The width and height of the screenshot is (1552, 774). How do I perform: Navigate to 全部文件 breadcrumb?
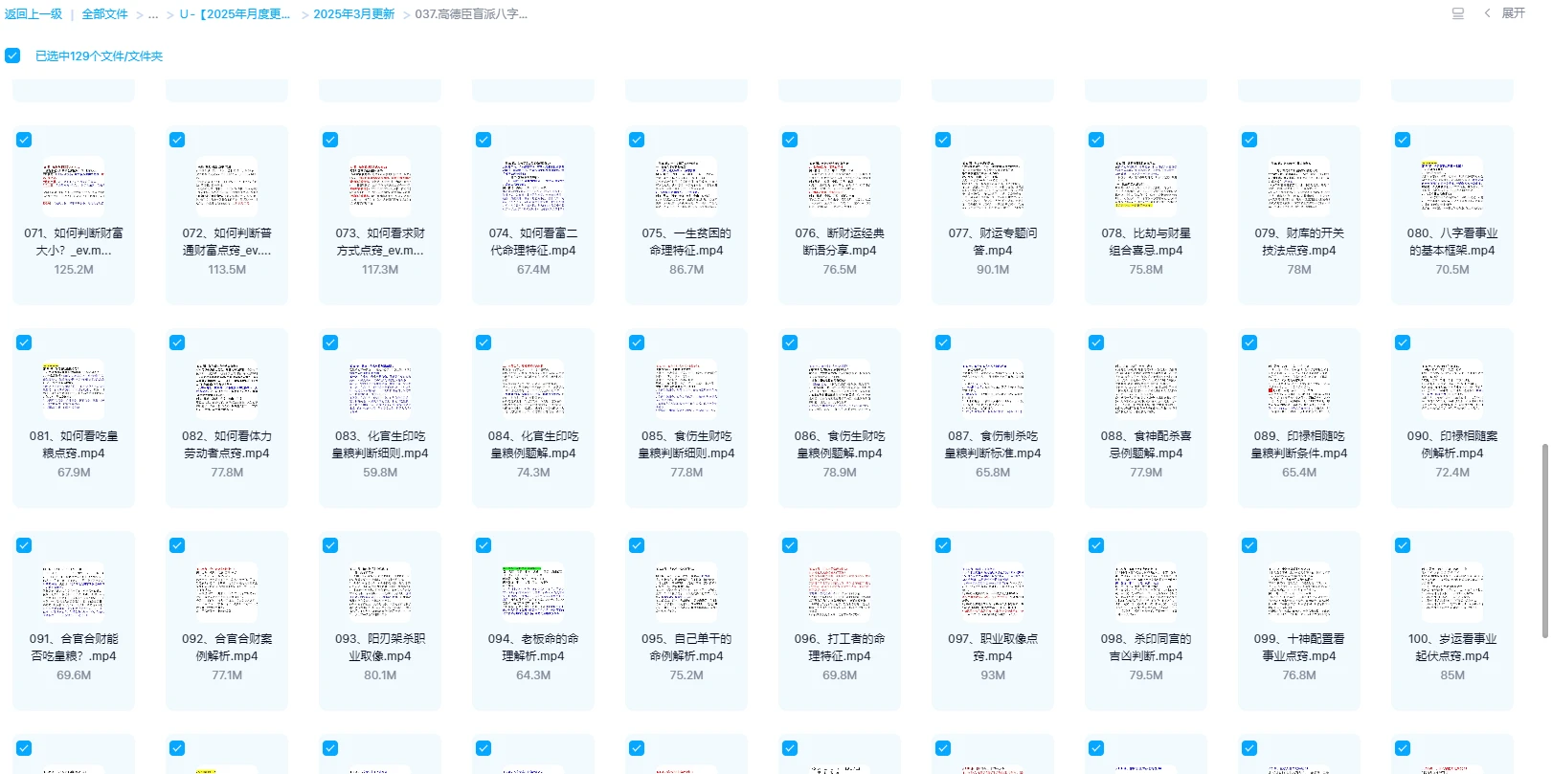click(104, 14)
